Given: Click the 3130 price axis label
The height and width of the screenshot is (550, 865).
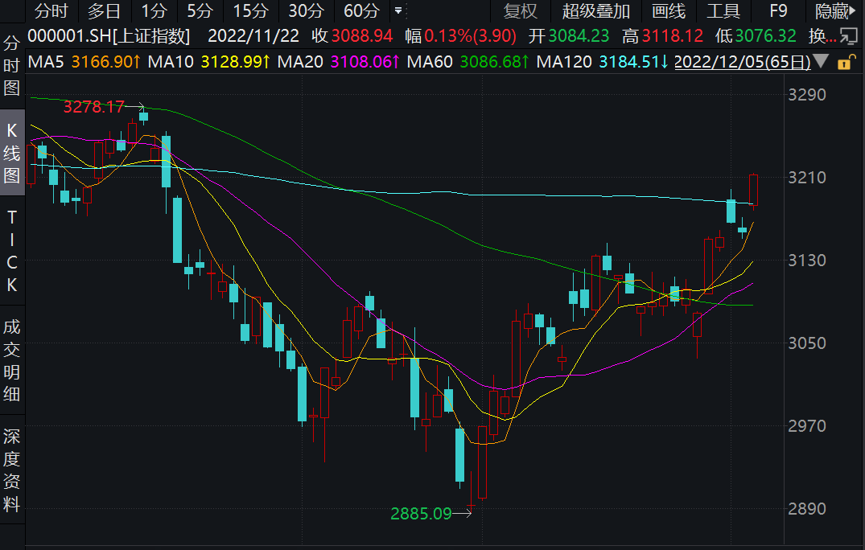Looking at the screenshot, I should [807, 260].
